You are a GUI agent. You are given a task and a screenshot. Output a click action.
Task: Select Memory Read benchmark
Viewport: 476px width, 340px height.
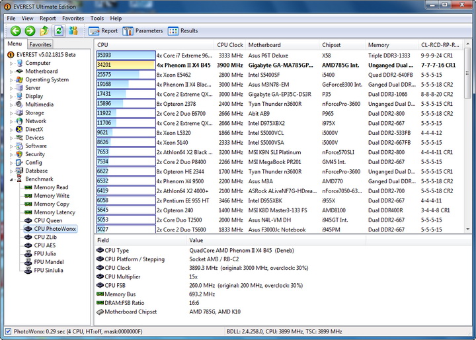pos(51,187)
